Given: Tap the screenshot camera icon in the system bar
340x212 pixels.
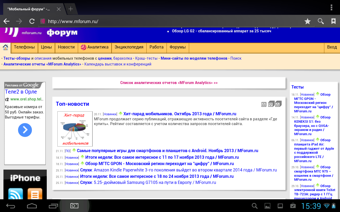Looking at the screenshot, I should point(74,205).
